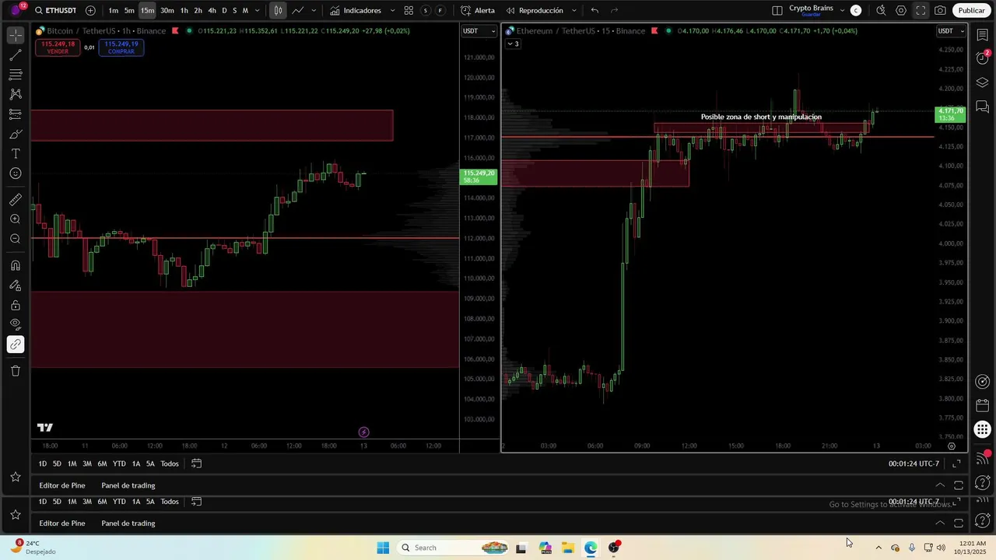
Task: Open Indicadores dialog
Action: pyautogui.click(x=356, y=11)
